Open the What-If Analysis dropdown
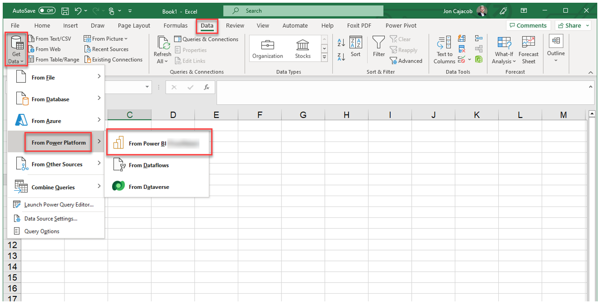The image size is (600, 305). (504, 50)
